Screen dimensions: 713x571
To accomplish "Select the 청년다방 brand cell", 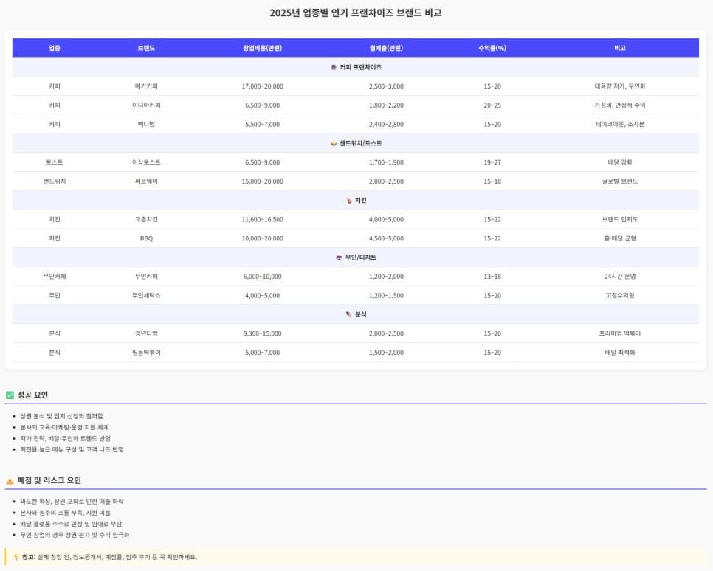I will tap(146, 333).
